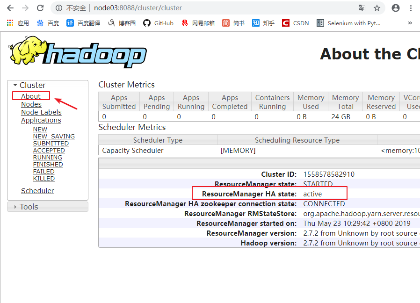Click the Apps Running column header
The width and height of the screenshot is (420, 303).
[191, 102]
